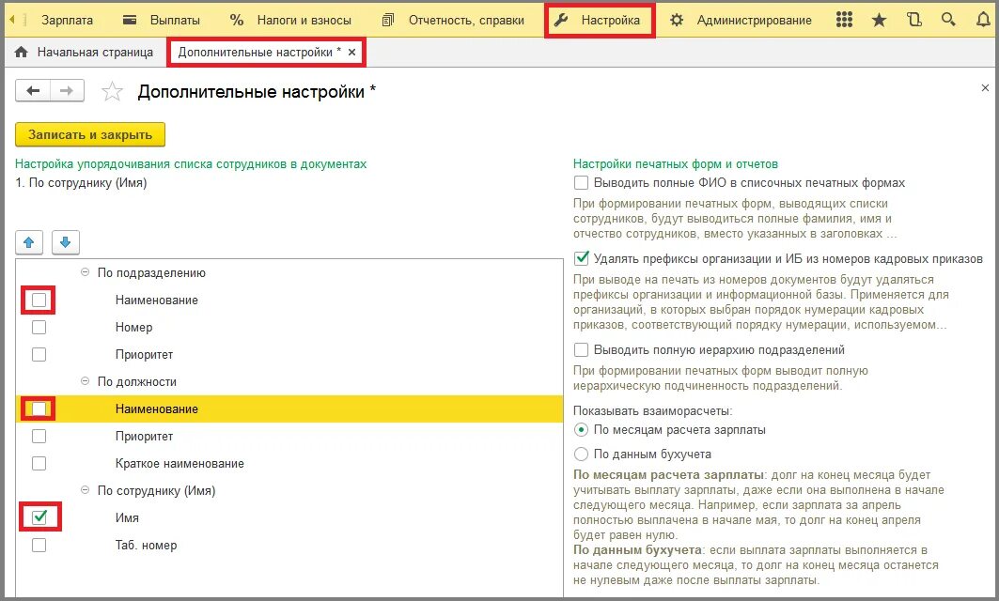Enable the Наименование checkbox under По подразделению
999x601 pixels.
(39, 300)
